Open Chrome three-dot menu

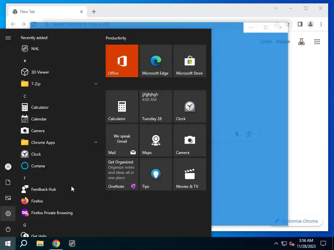(x=321, y=24)
